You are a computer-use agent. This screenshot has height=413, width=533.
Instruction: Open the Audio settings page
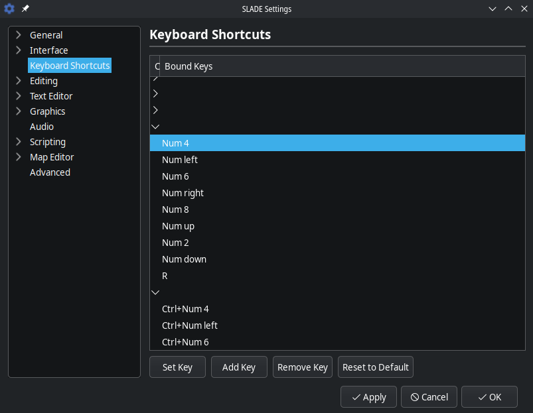point(42,127)
